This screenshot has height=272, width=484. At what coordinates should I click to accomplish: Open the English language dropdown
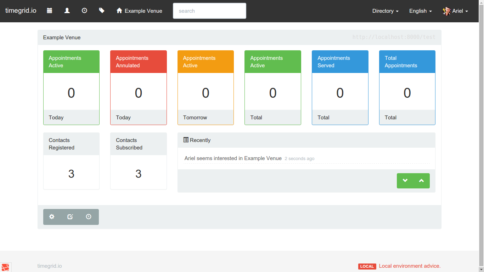[x=421, y=11]
